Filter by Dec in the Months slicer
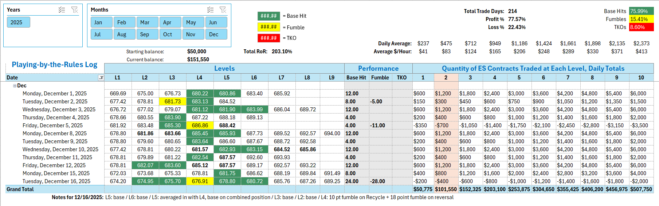This screenshot has height=206, width=659. point(216,34)
